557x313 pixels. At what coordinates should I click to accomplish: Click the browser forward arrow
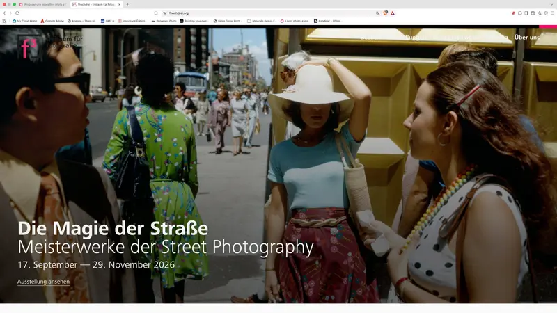[x=10, y=13]
